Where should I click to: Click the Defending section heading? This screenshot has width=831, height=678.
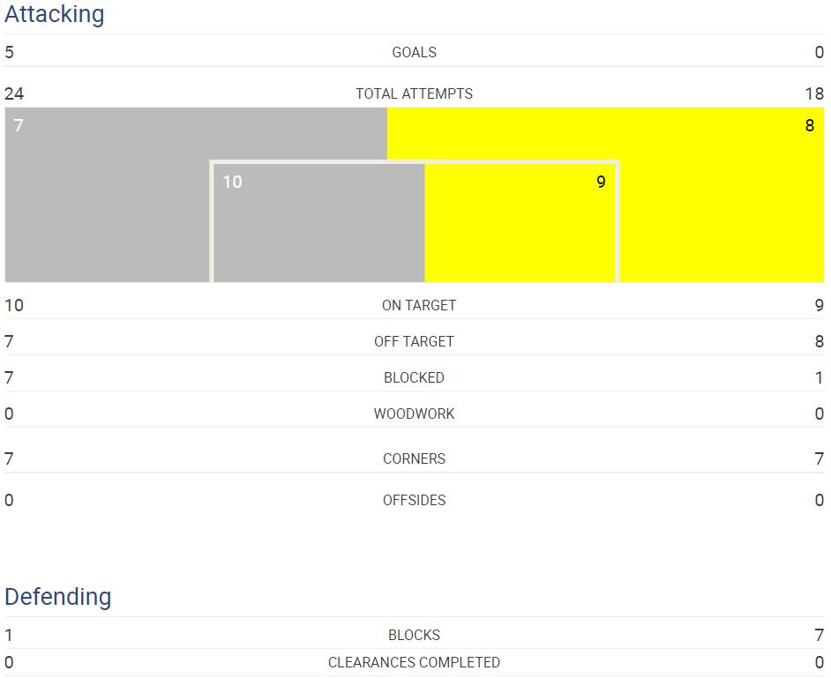click(57, 596)
